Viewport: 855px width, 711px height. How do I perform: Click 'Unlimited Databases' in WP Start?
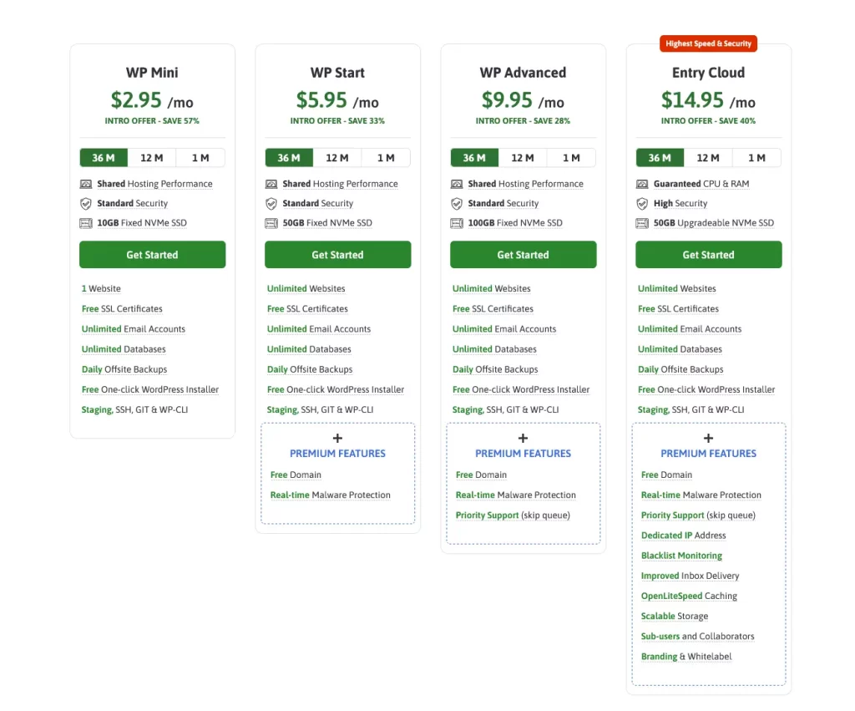[309, 349]
